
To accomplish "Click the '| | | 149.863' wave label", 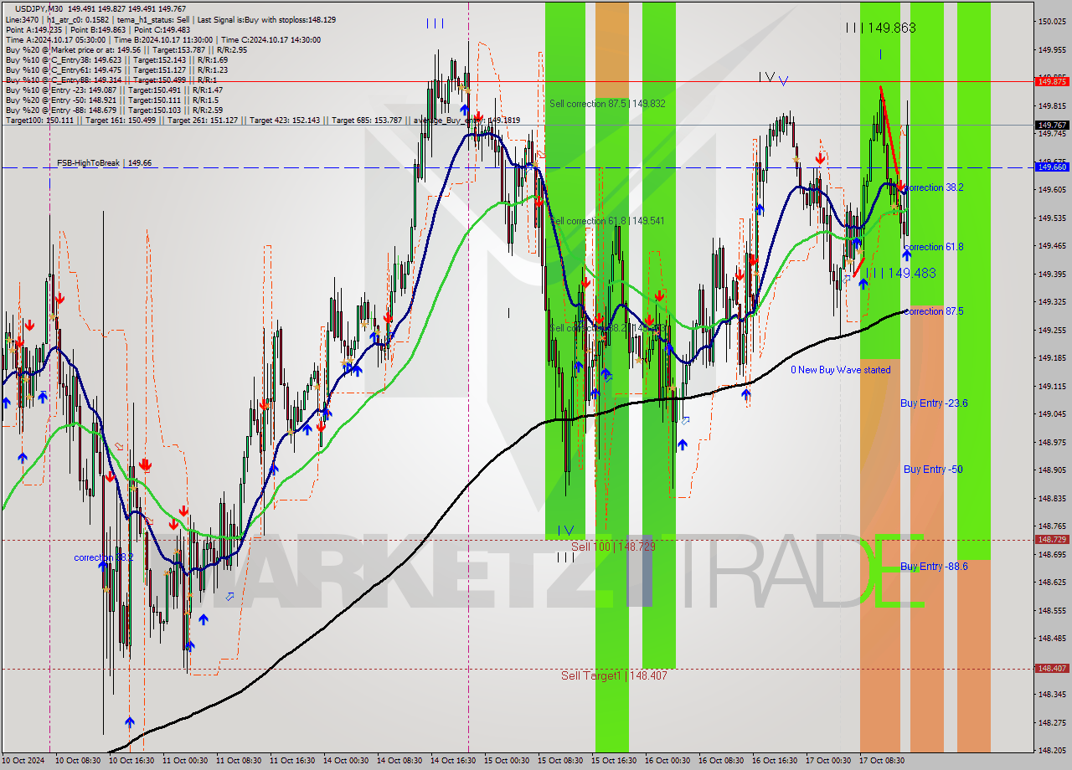I will point(880,28).
